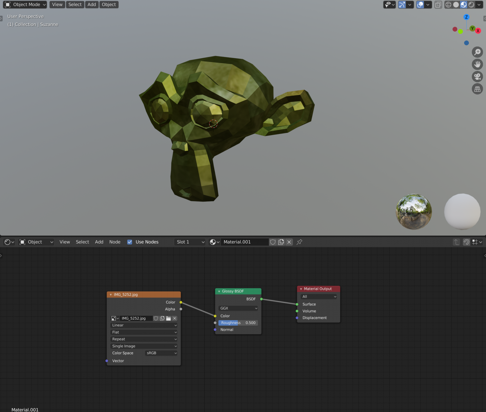The image size is (486, 412).
Task: Select the Zoom tool in viewport sidebar
Action: (477, 52)
